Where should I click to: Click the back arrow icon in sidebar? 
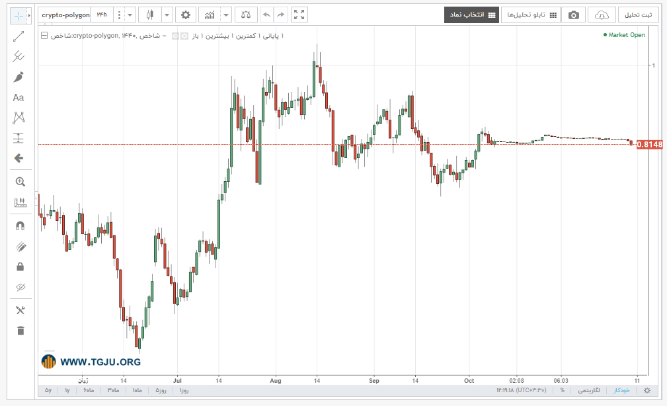point(19,158)
